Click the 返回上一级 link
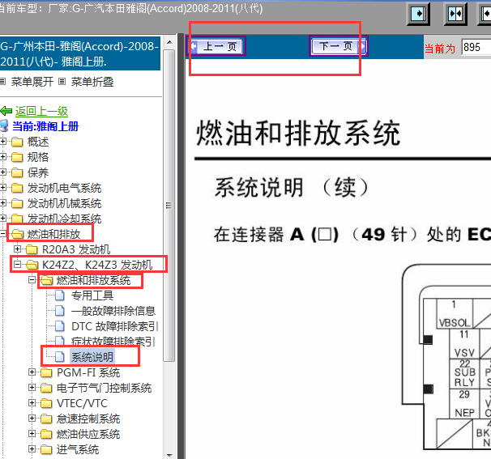Screen dimensions: 491x459 (x=41, y=111)
